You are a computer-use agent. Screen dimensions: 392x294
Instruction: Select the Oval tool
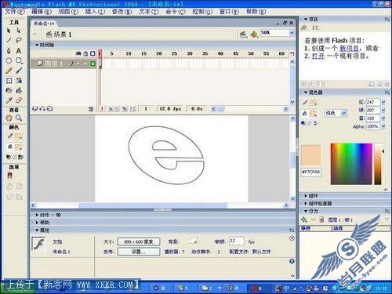click(x=9, y=60)
